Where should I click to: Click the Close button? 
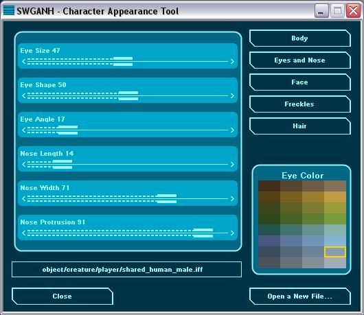[62, 296]
